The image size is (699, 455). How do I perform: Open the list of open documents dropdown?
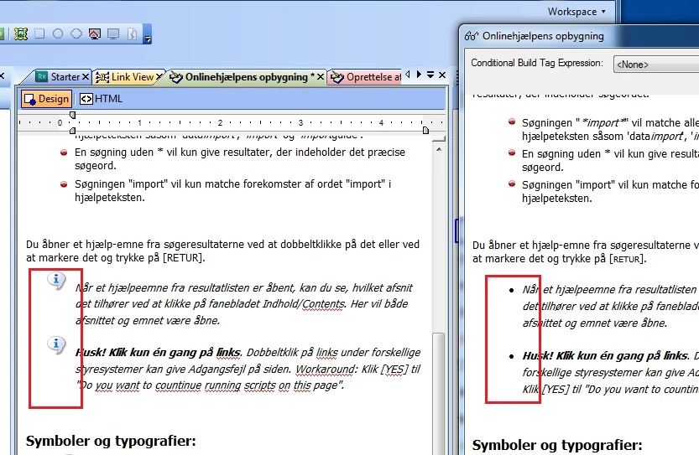pos(430,75)
